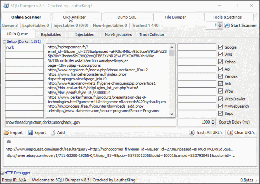Viewport: 260px width, 184px height.
Task: Select the rover.ebay.com URL row
Action: click(120, 155)
